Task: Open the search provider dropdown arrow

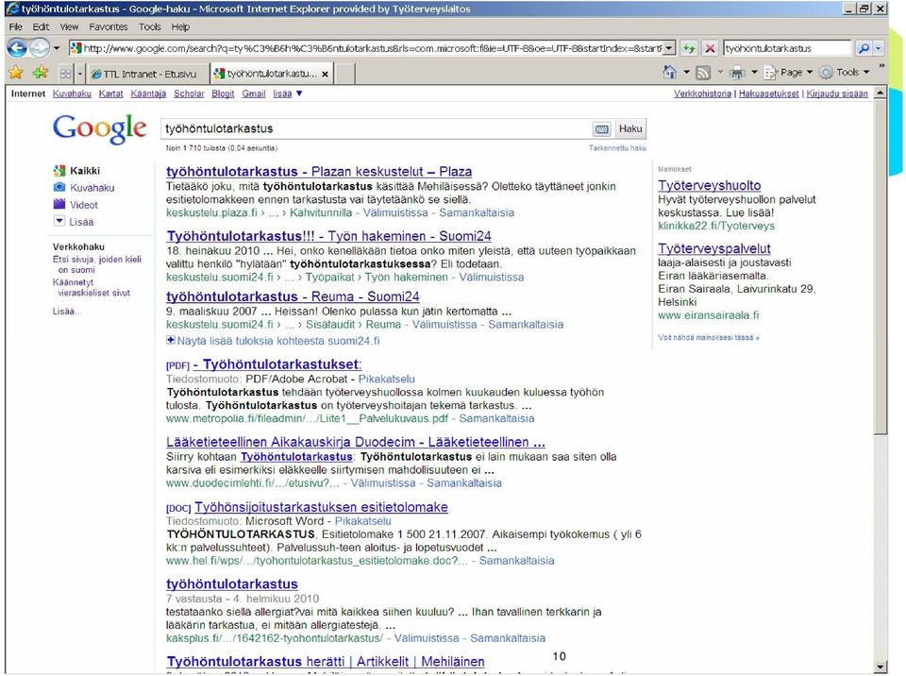Action: (x=879, y=48)
